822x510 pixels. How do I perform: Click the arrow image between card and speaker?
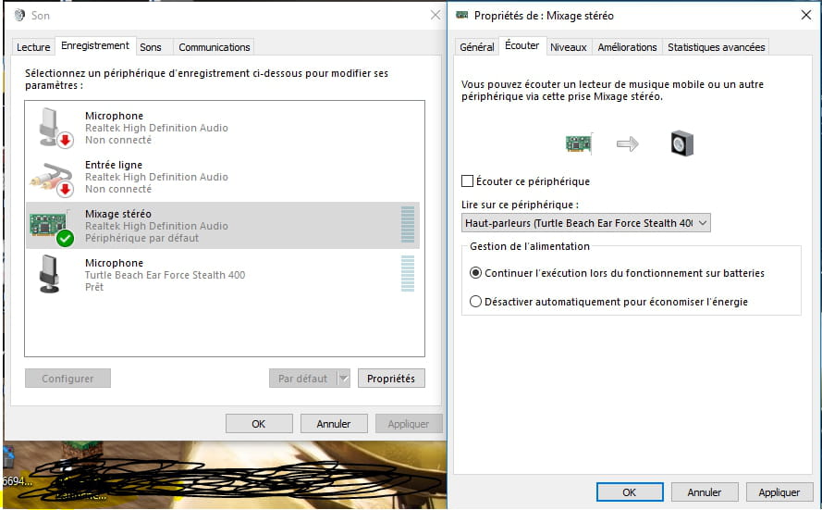pyautogui.click(x=628, y=143)
